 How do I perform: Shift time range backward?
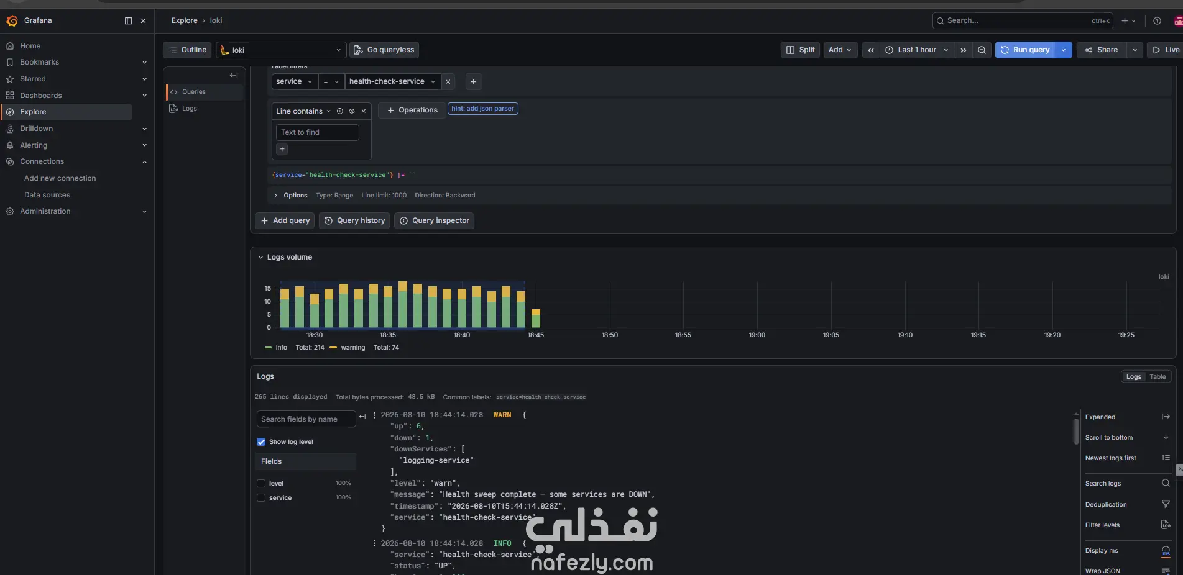point(871,50)
